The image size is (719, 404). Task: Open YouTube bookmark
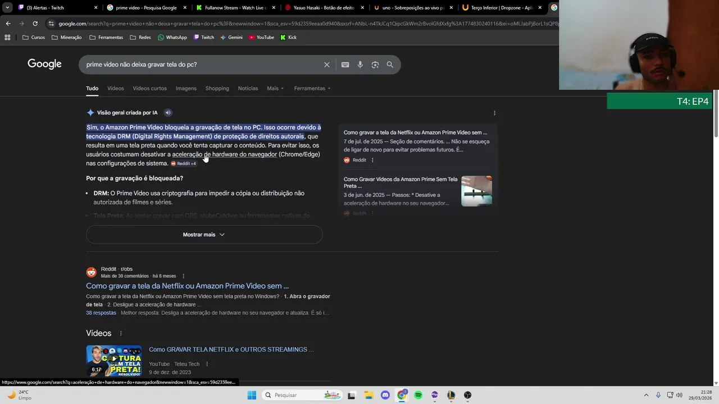(x=261, y=37)
